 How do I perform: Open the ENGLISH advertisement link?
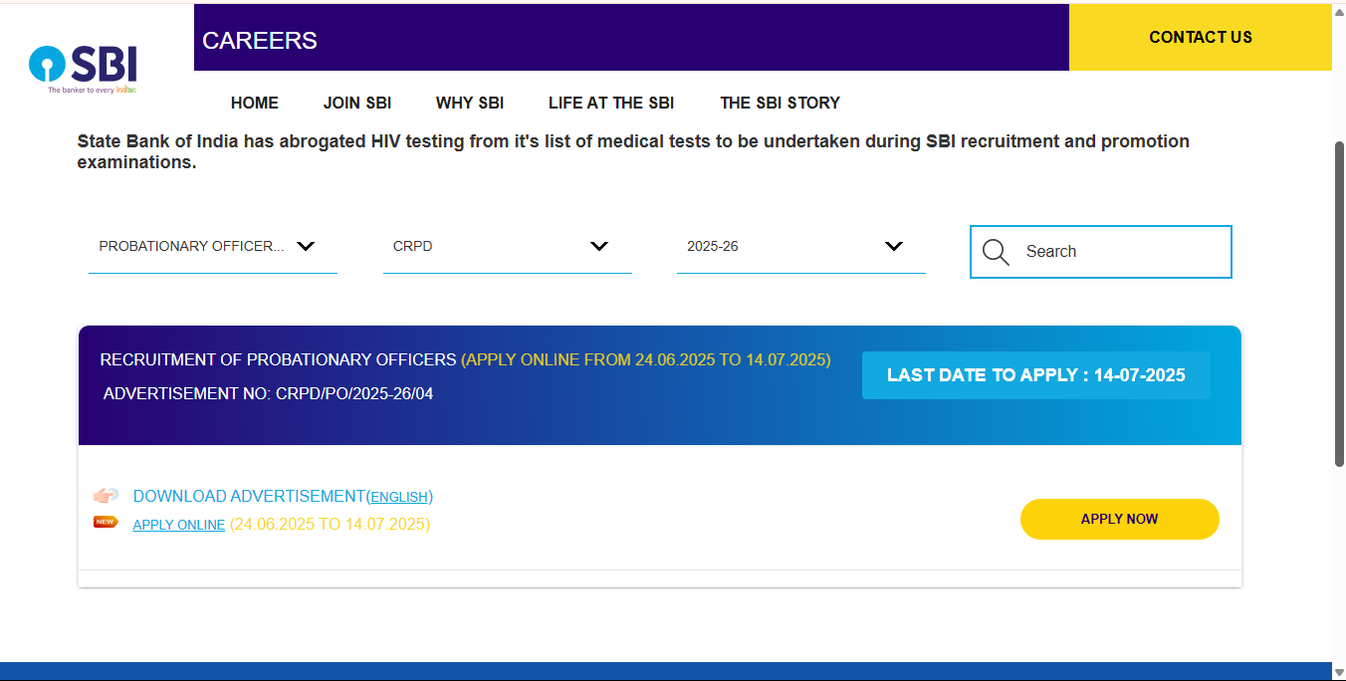(399, 497)
